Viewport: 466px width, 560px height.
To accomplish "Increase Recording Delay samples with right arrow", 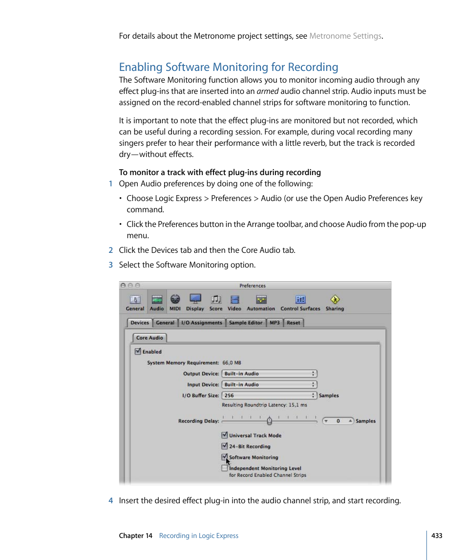I will click(350, 421).
